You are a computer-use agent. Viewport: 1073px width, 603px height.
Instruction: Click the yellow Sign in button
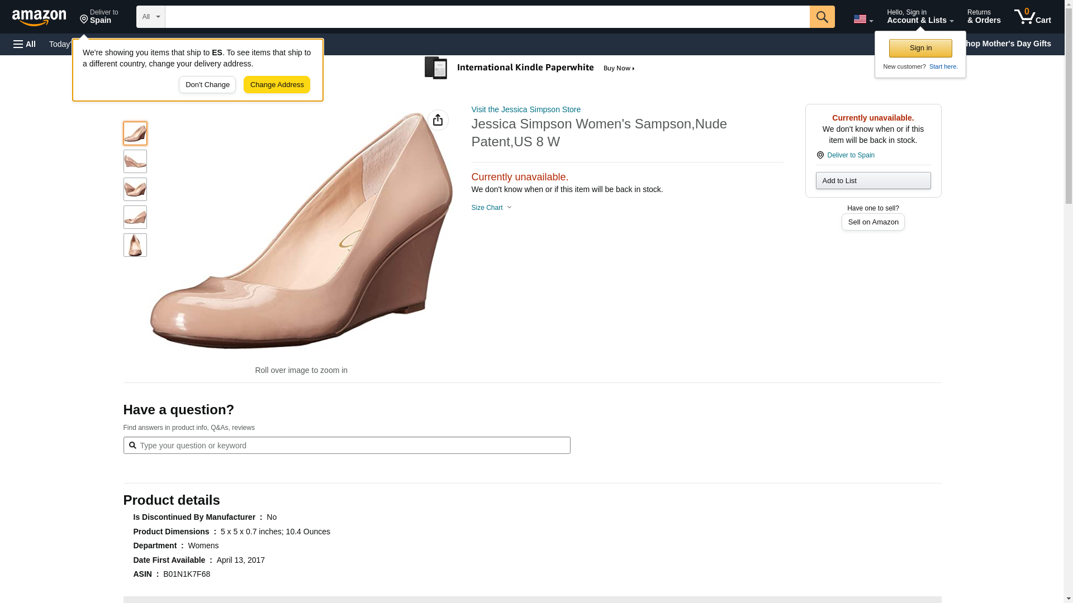tap(920, 48)
